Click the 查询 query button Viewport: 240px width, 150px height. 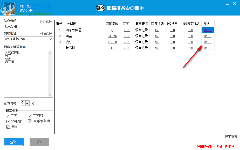pyautogui.click(x=13, y=142)
